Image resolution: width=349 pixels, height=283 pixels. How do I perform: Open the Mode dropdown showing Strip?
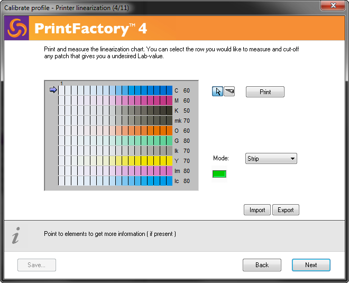click(271, 159)
